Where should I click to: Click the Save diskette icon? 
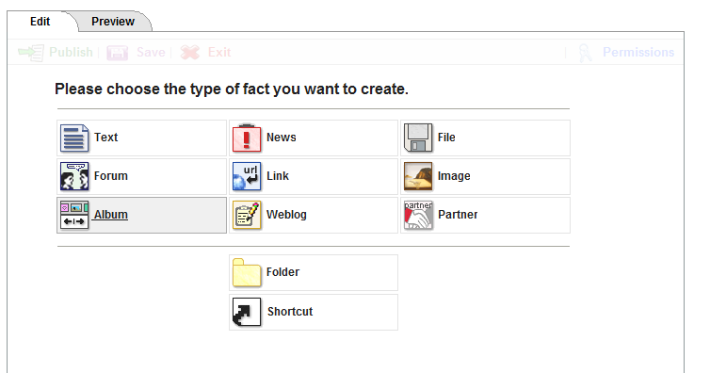(x=118, y=53)
